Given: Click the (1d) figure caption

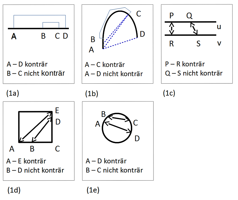Looking at the screenshot, I should [13, 190].
